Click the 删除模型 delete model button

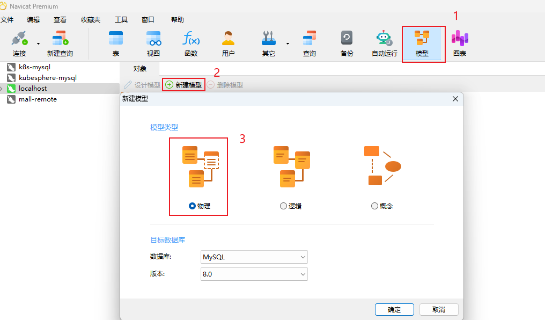pos(225,85)
